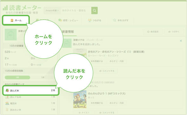
Task: Click the 17ページ/日 stat
Action: pos(11,64)
